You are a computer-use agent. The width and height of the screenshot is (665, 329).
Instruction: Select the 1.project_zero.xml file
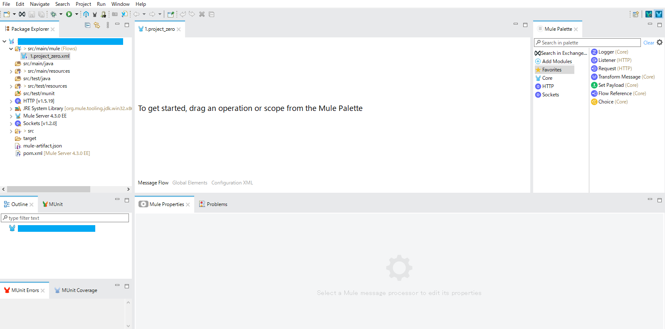point(46,56)
